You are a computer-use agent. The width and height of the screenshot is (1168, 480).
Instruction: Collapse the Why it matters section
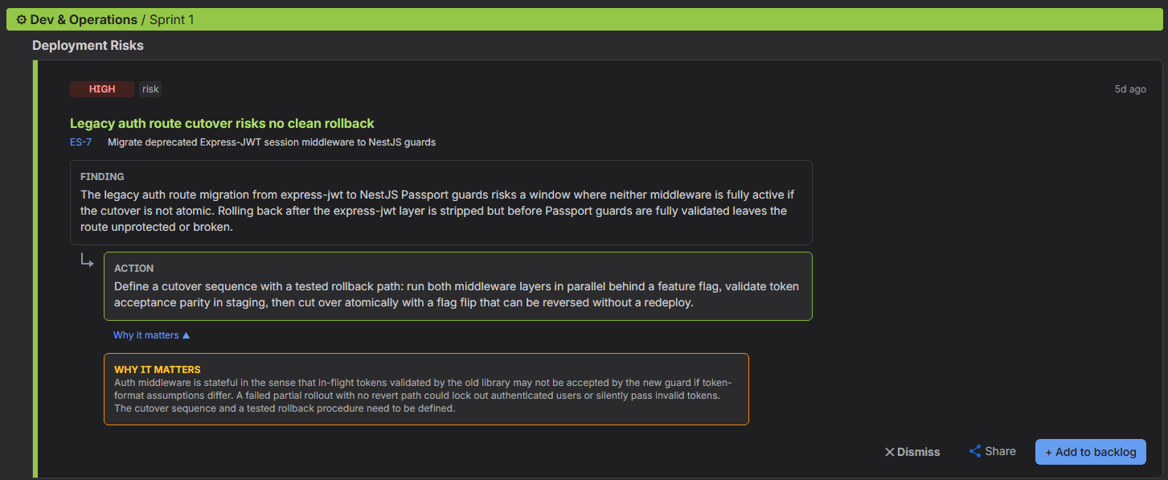(x=152, y=335)
